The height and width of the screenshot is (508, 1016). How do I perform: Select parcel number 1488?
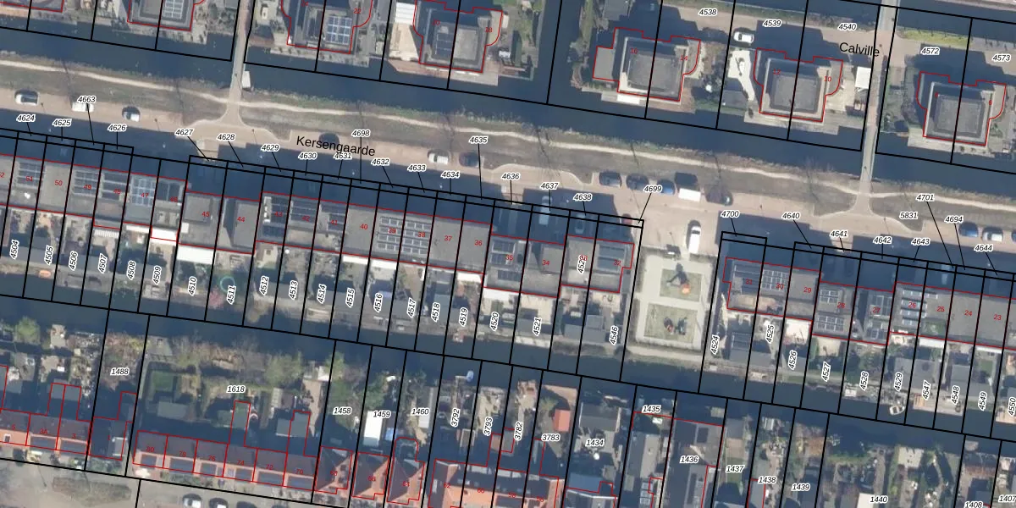[x=120, y=372]
